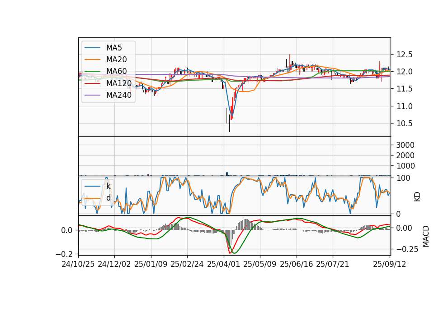Click the 0.0 label on MACD left axis
The height and width of the screenshot is (311, 434).
click(67, 230)
